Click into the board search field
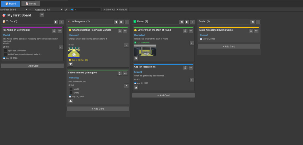 (x=87, y=10)
